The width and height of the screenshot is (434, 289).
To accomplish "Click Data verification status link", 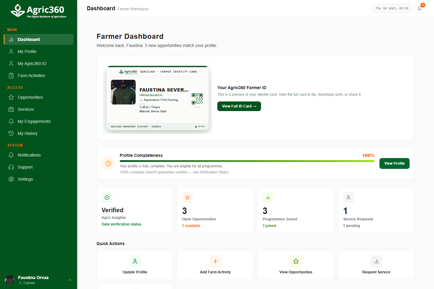I will click(x=121, y=224).
